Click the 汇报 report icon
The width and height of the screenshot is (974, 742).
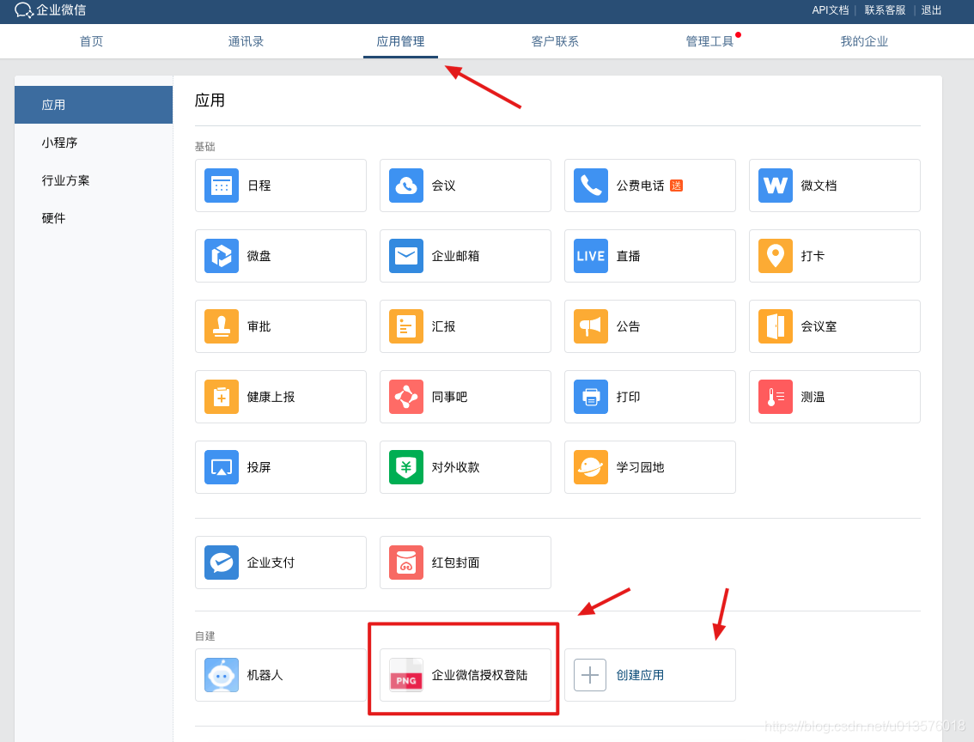(405, 326)
